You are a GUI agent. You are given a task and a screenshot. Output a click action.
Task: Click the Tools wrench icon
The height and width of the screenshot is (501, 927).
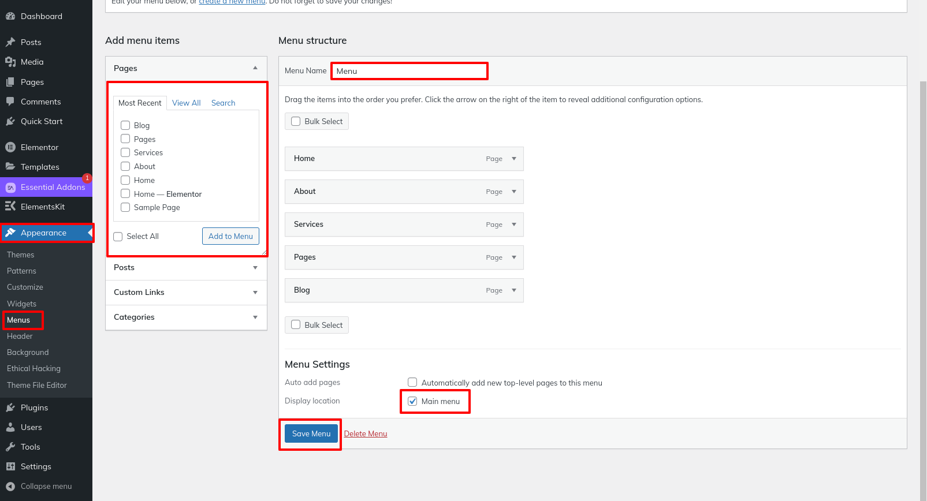click(10, 447)
